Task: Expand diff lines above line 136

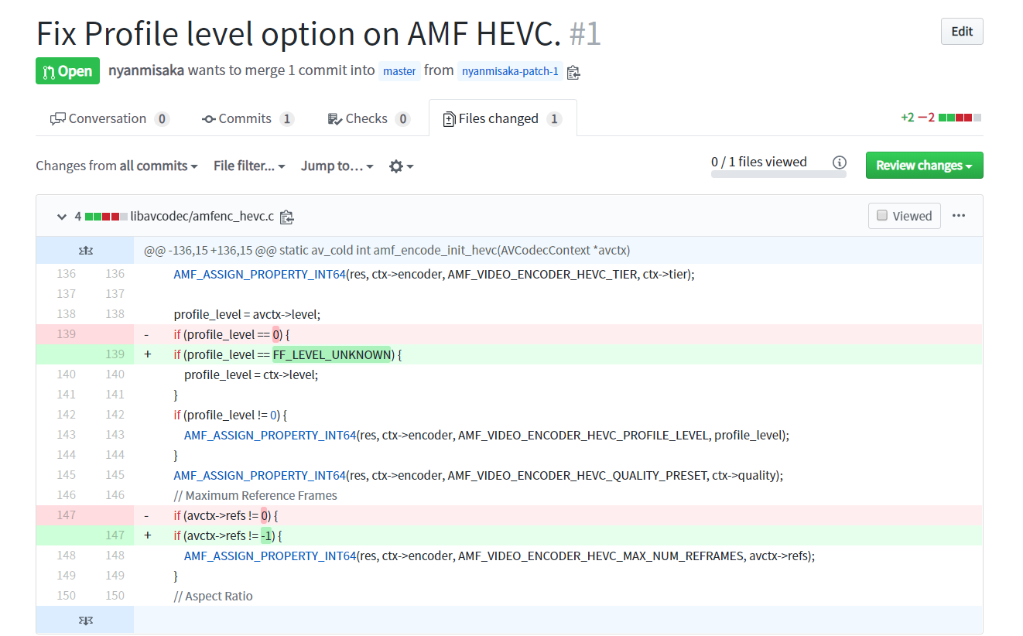Action: click(86, 251)
